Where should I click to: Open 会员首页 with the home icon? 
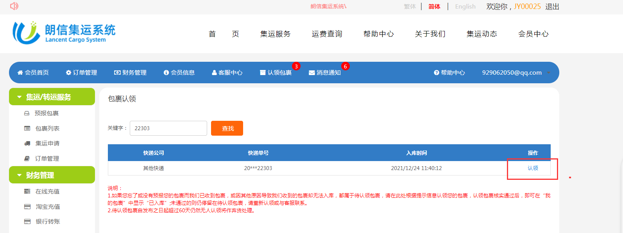click(33, 73)
